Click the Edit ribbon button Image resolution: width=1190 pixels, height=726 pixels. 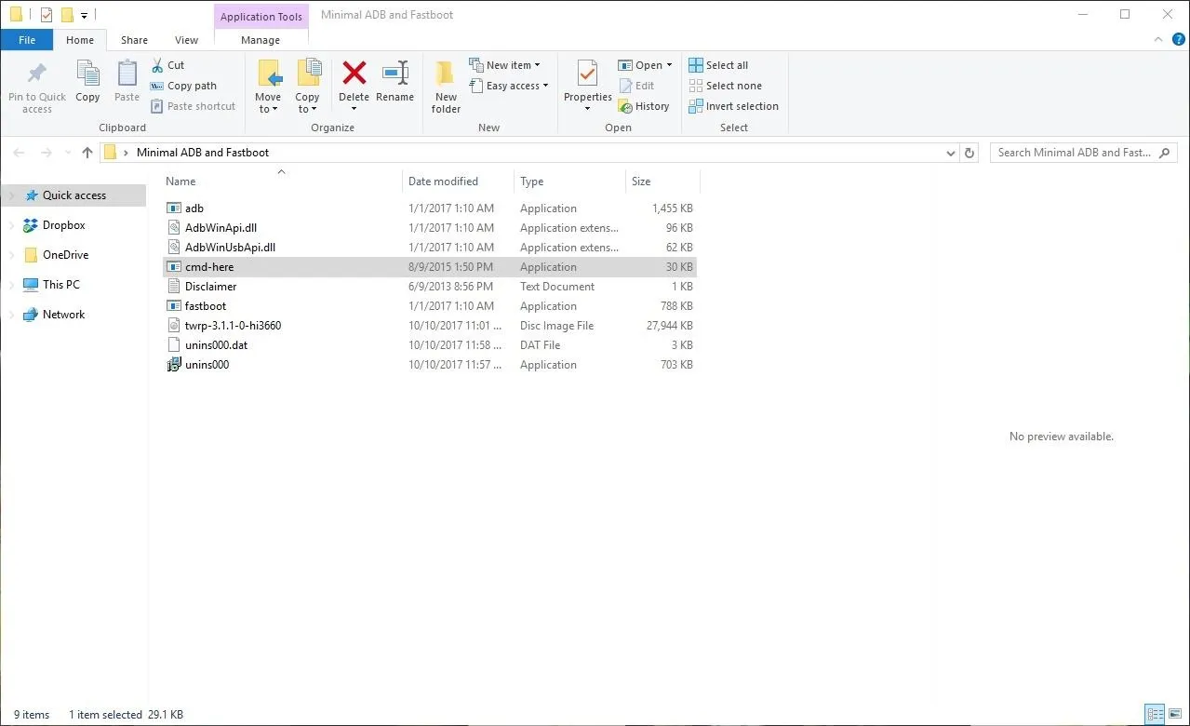point(637,86)
